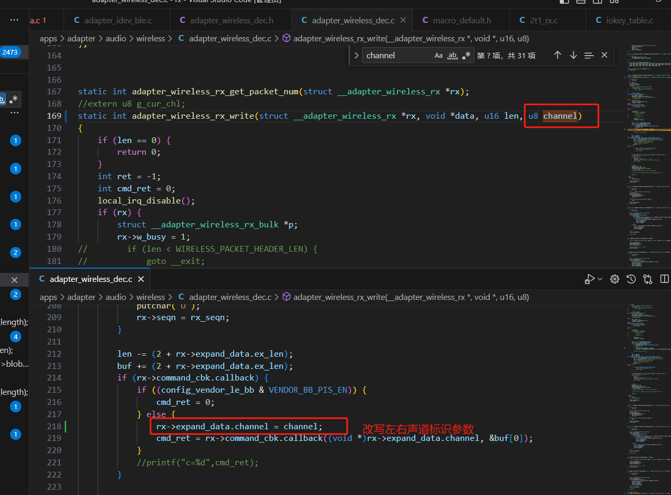
Task: Go to previous match in find widget
Action: click(557, 55)
